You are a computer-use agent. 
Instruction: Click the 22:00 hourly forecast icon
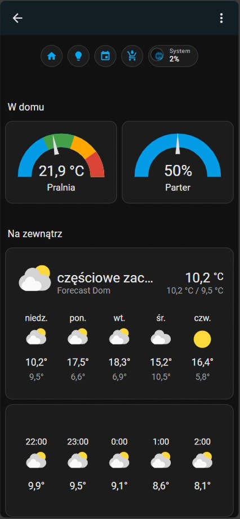tap(36, 460)
